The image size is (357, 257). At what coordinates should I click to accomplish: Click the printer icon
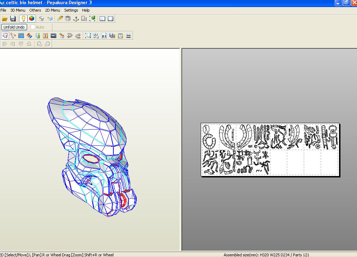[x=129, y=36]
